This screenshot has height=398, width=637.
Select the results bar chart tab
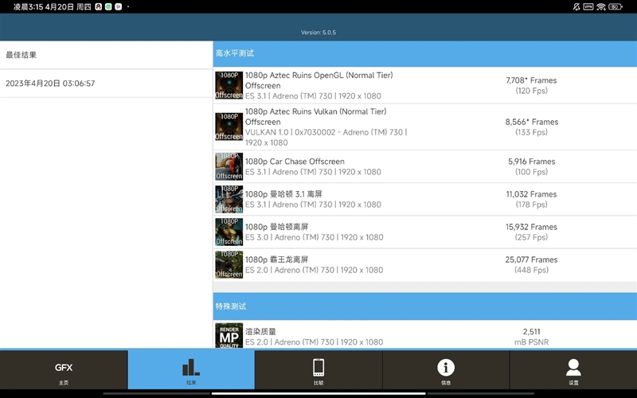tap(191, 370)
